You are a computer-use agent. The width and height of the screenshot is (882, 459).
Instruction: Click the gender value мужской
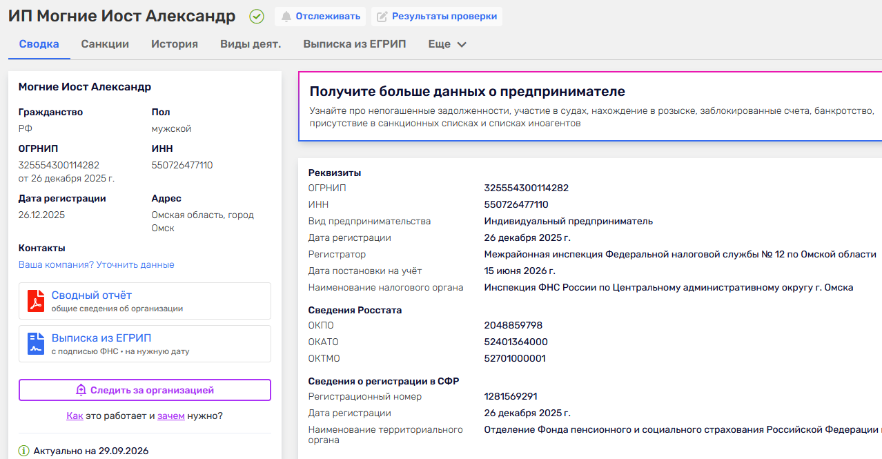172,128
